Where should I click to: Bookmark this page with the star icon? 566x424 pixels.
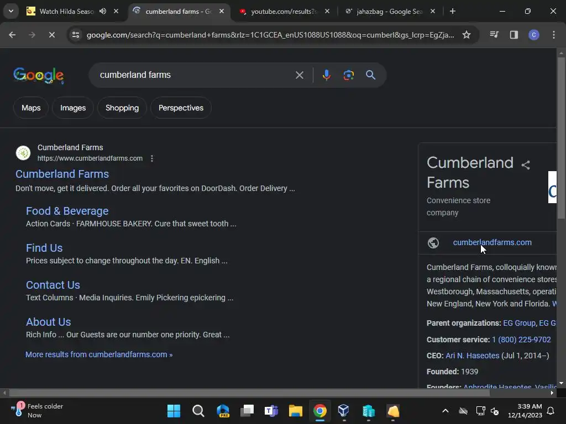467,35
